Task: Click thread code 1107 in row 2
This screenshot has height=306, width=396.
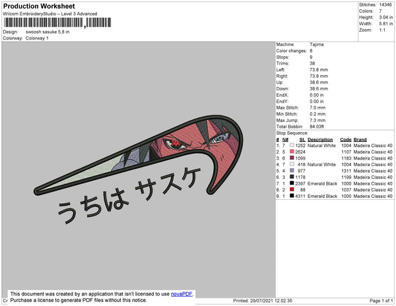Action: [x=346, y=152]
